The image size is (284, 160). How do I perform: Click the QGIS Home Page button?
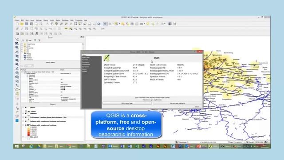[x=127, y=103]
